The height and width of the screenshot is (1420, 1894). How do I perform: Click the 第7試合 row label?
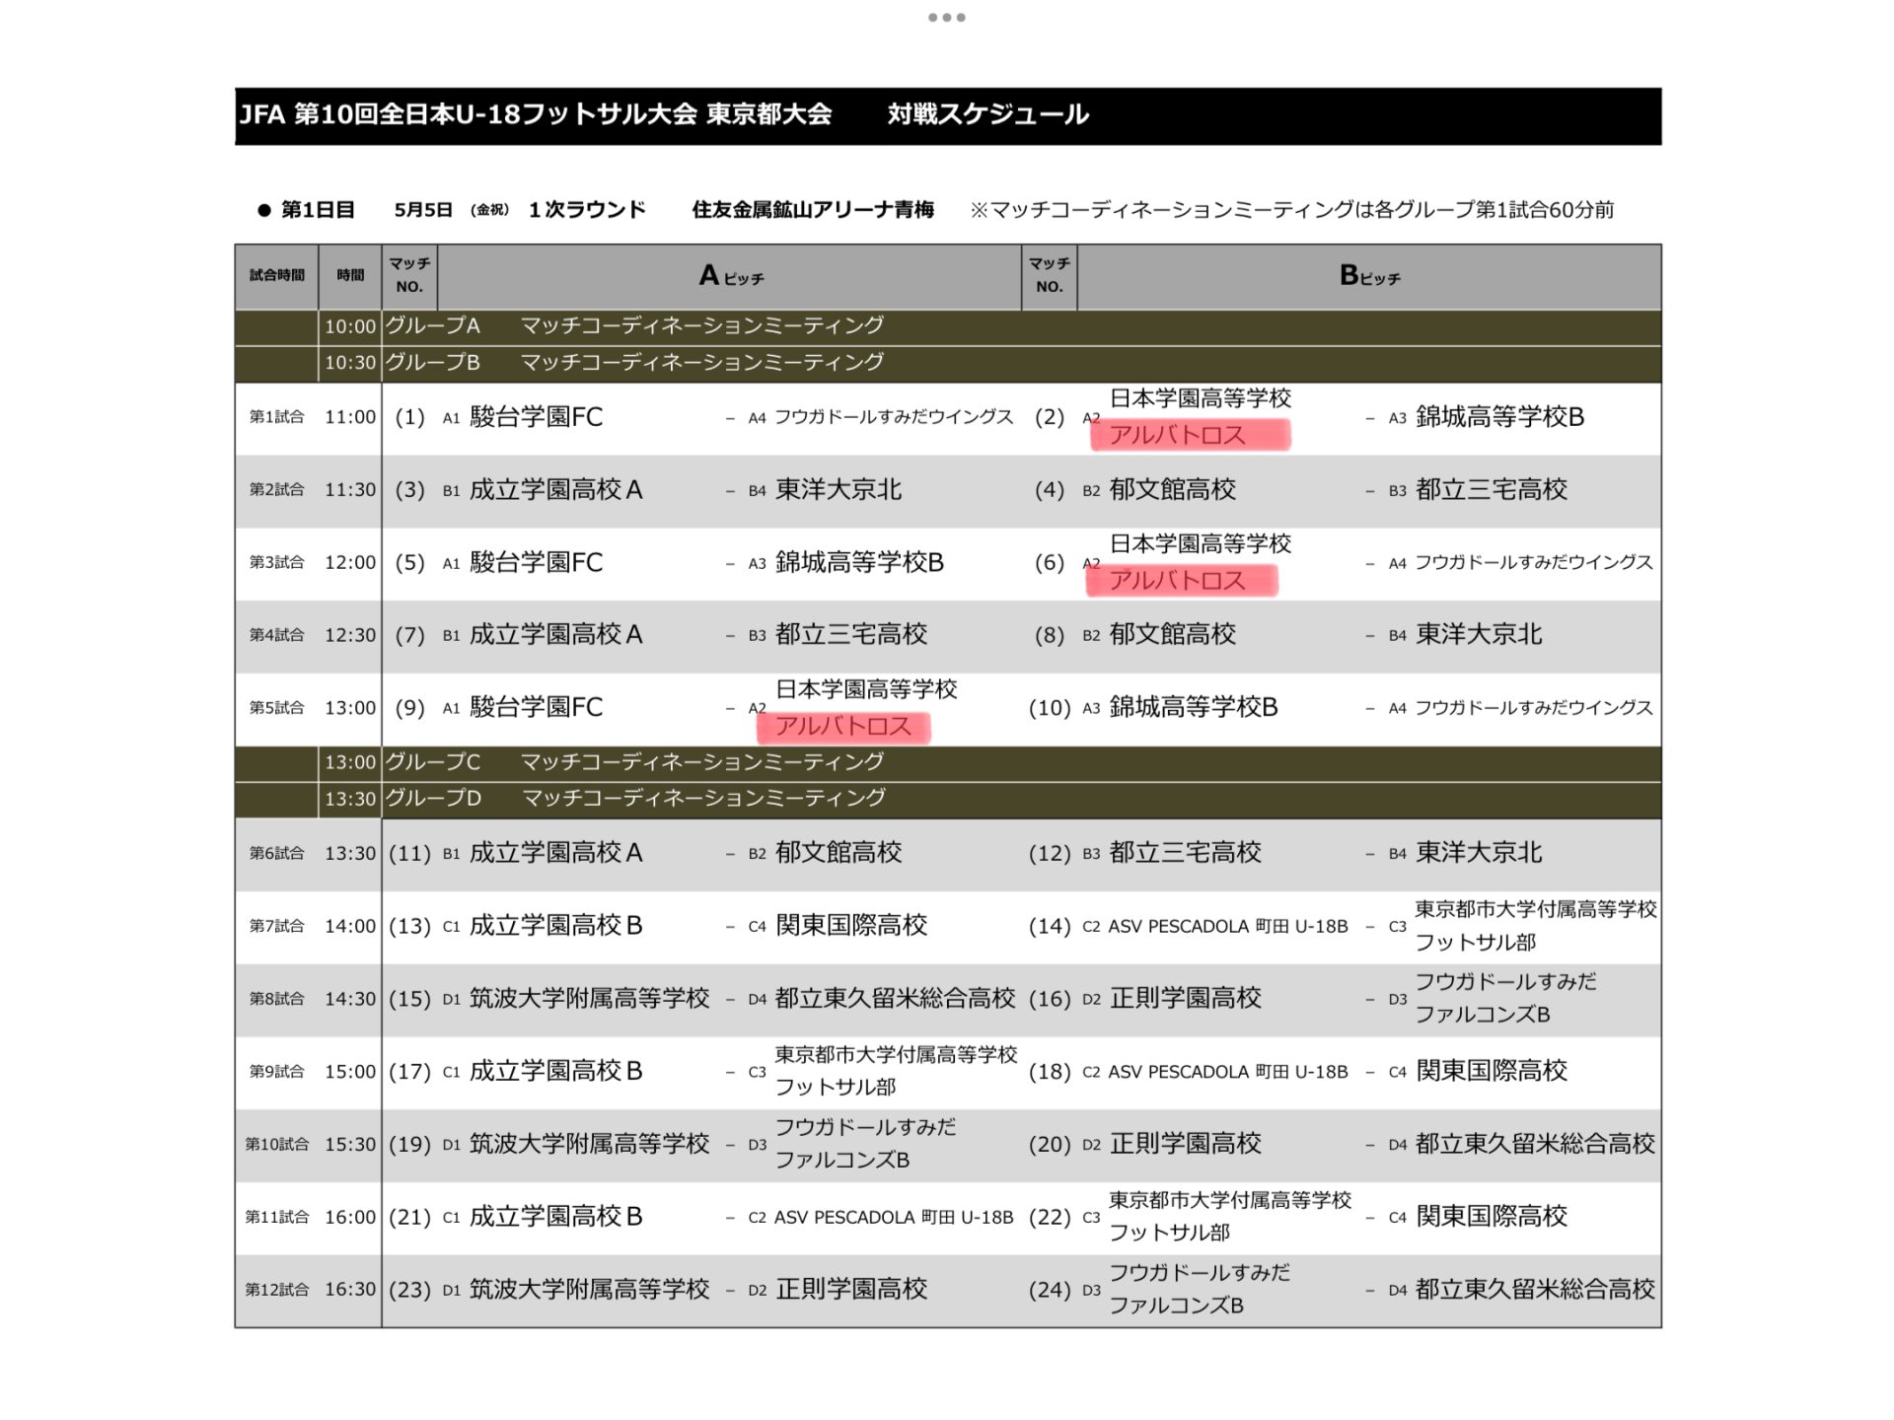(276, 926)
